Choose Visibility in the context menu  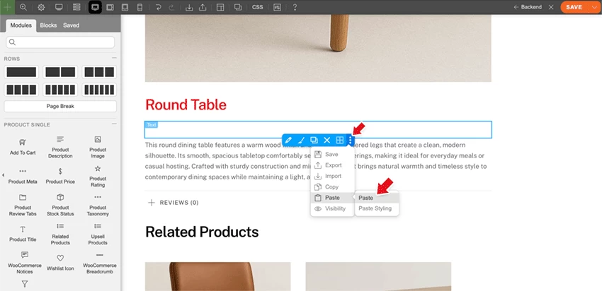(332, 208)
